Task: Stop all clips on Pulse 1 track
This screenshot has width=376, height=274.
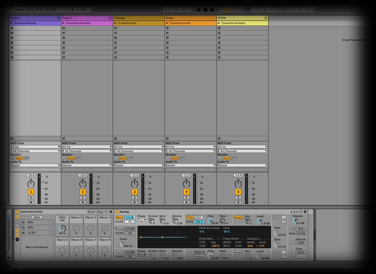Action: pyautogui.click(x=12, y=138)
